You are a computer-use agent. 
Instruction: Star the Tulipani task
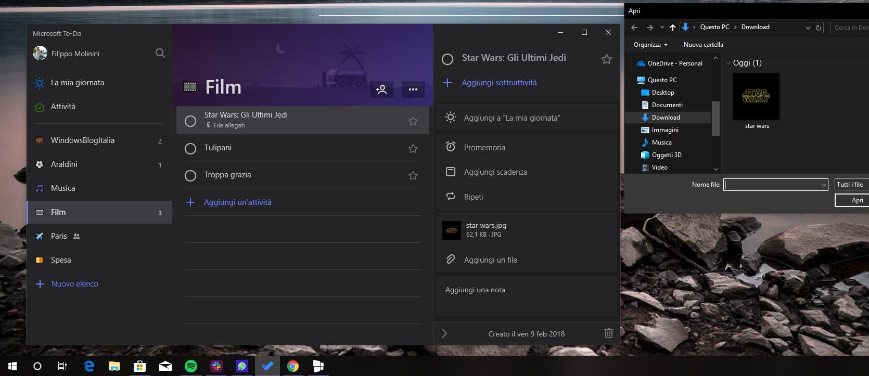(413, 149)
